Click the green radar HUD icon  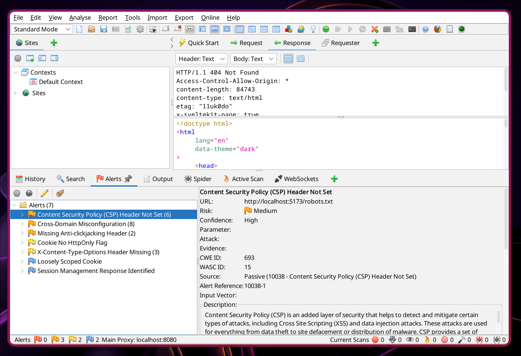(461, 29)
